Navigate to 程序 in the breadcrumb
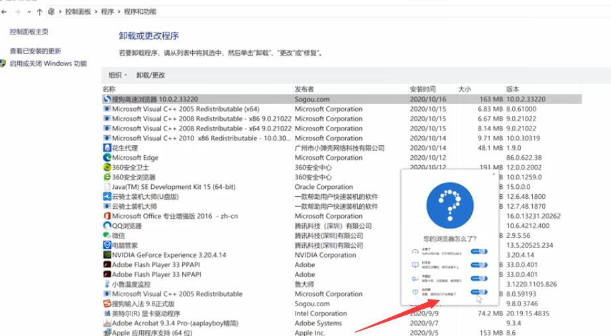Image resolution: width=611 pixels, height=336 pixels. [x=107, y=12]
